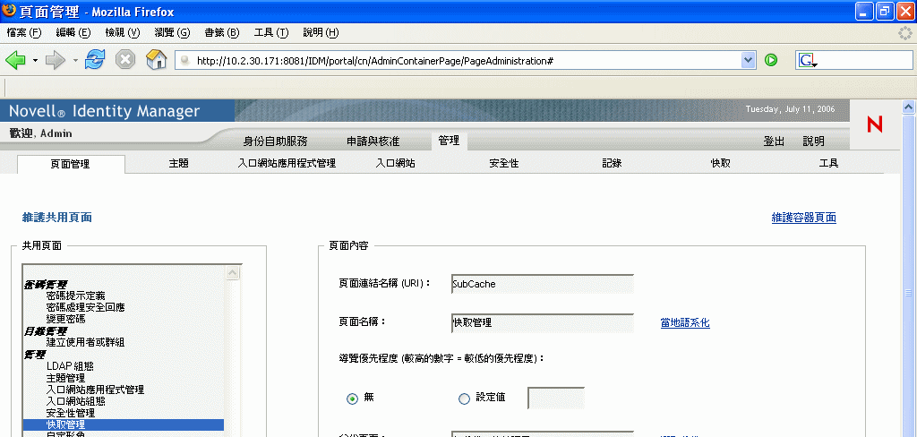Click the 頁面名稱 field showing 快取管理
This screenshot has height=437, width=917.
tap(543, 323)
